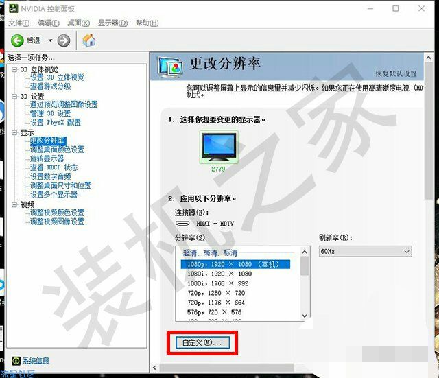
Task: Click the NVIDIA logo in title bar
Action: click(x=13, y=9)
